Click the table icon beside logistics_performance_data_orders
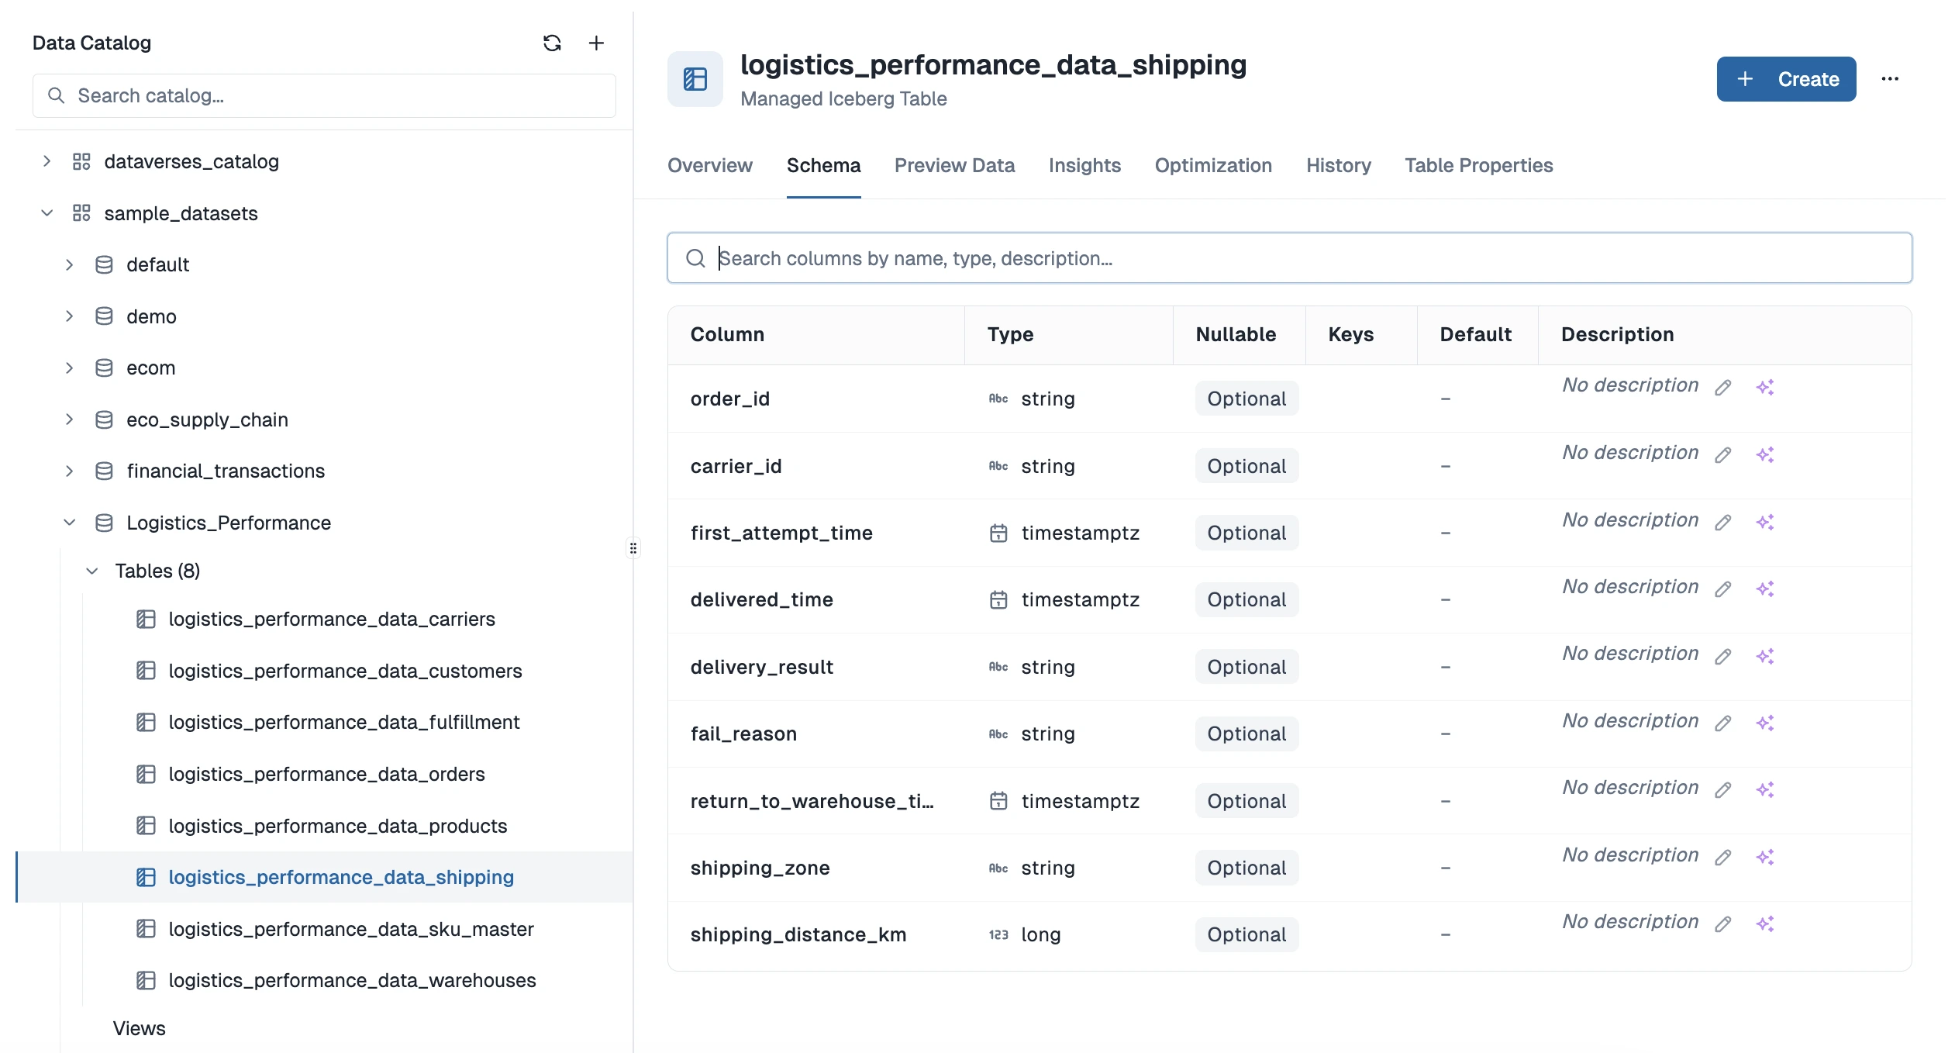This screenshot has width=1955, height=1053. coord(147,774)
